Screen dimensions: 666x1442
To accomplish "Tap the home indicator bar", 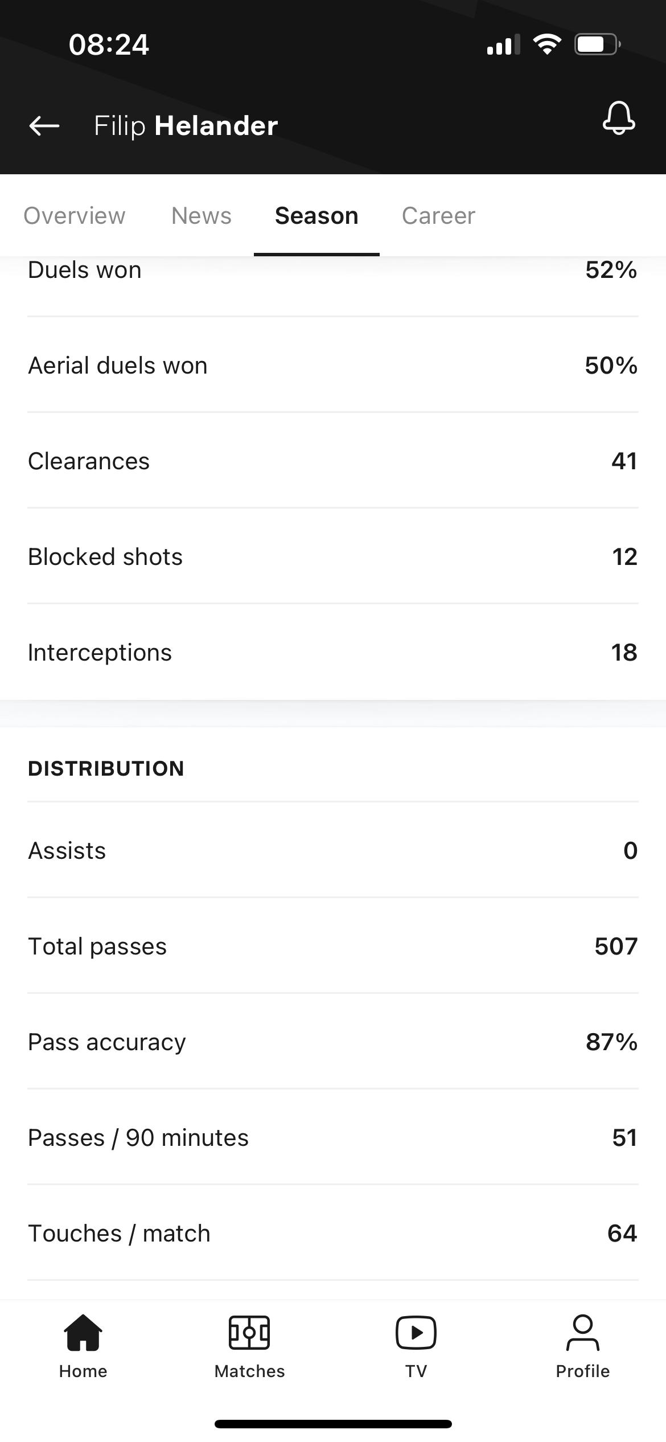I will coord(333,1424).
